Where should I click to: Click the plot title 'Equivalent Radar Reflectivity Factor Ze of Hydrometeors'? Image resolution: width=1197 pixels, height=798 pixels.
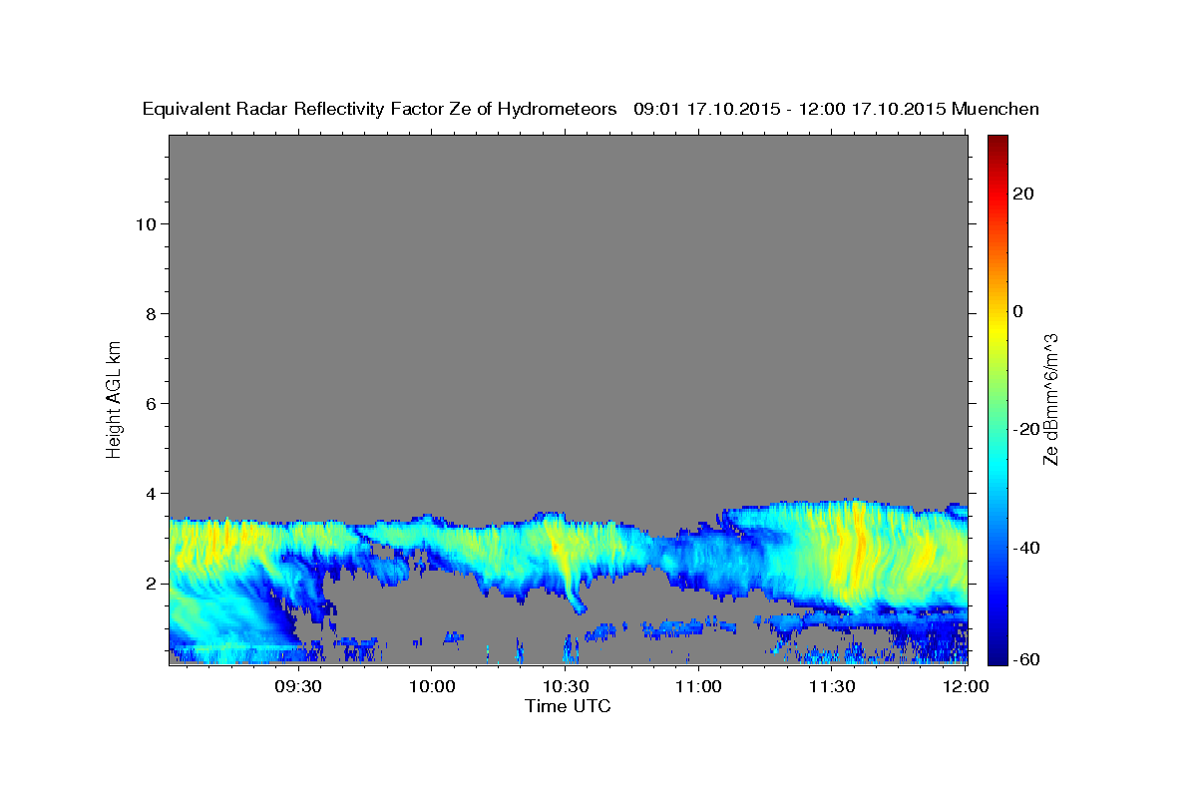pos(380,110)
